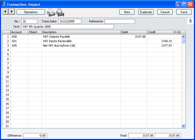Click the Object column header
Viewport: 195px width, 140px height.
(35, 32)
